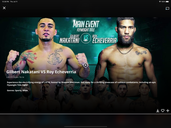Favorite the event with the heart icon

[x=163, y=111]
